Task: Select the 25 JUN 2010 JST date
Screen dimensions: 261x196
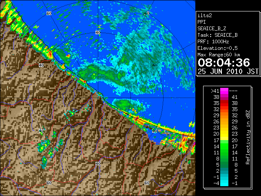Action: [228, 71]
